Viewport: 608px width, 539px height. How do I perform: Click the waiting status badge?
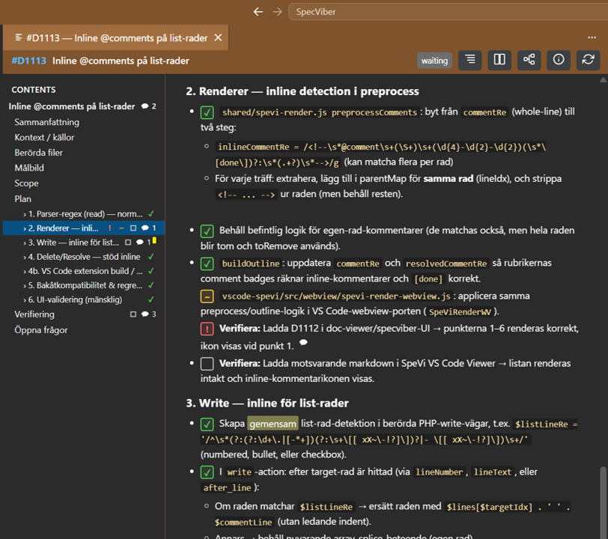434,61
